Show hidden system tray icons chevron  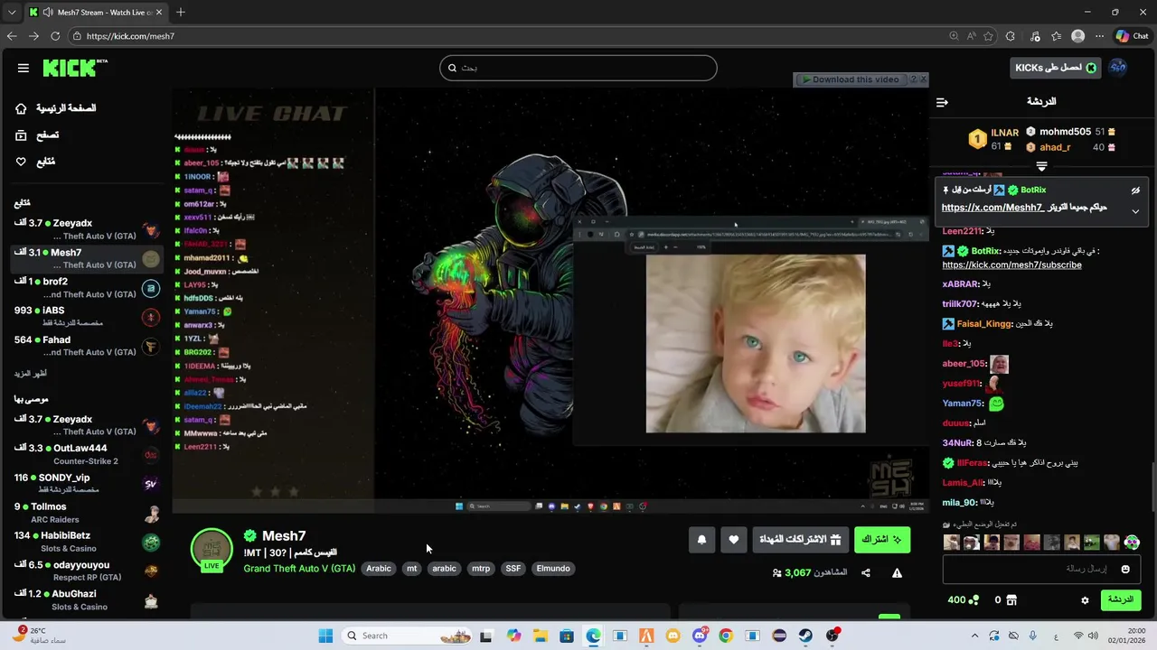(x=974, y=636)
